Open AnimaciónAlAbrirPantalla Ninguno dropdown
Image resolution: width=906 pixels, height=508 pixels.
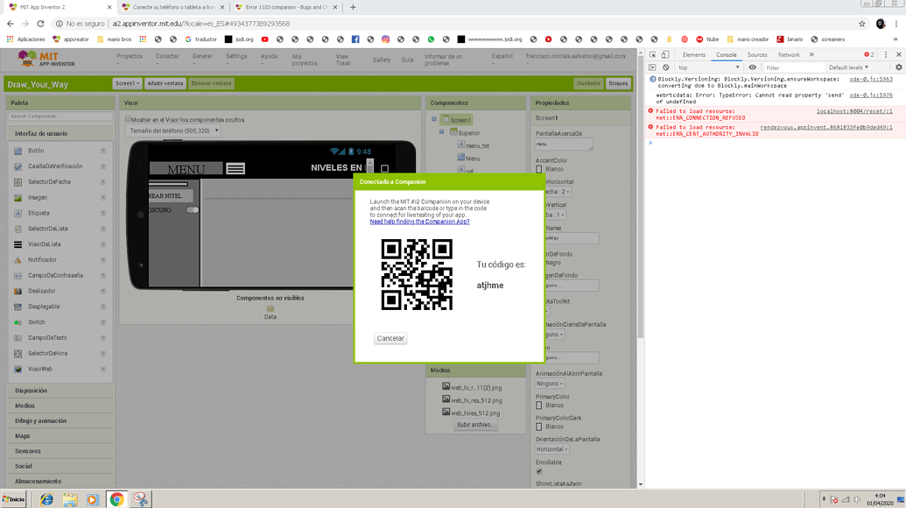(x=550, y=384)
